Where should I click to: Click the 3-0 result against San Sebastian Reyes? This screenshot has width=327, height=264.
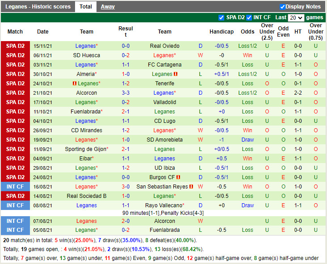click(x=126, y=187)
